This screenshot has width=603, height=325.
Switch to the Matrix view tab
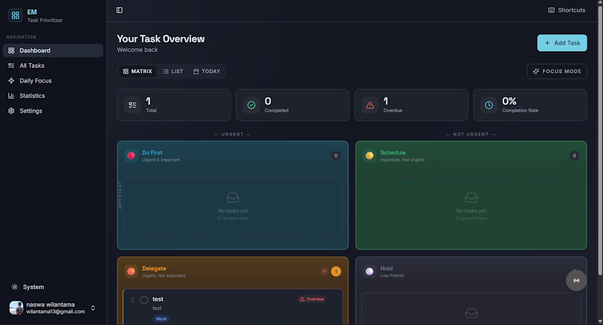137,71
